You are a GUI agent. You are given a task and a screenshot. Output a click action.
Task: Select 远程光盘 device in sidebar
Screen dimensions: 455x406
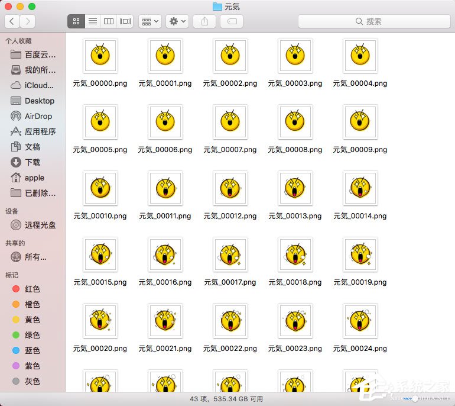tap(32, 225)
